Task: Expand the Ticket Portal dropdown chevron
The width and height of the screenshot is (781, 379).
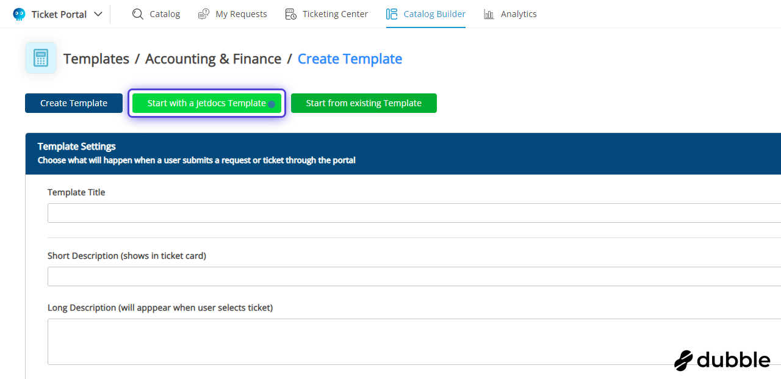Action: 98,14
